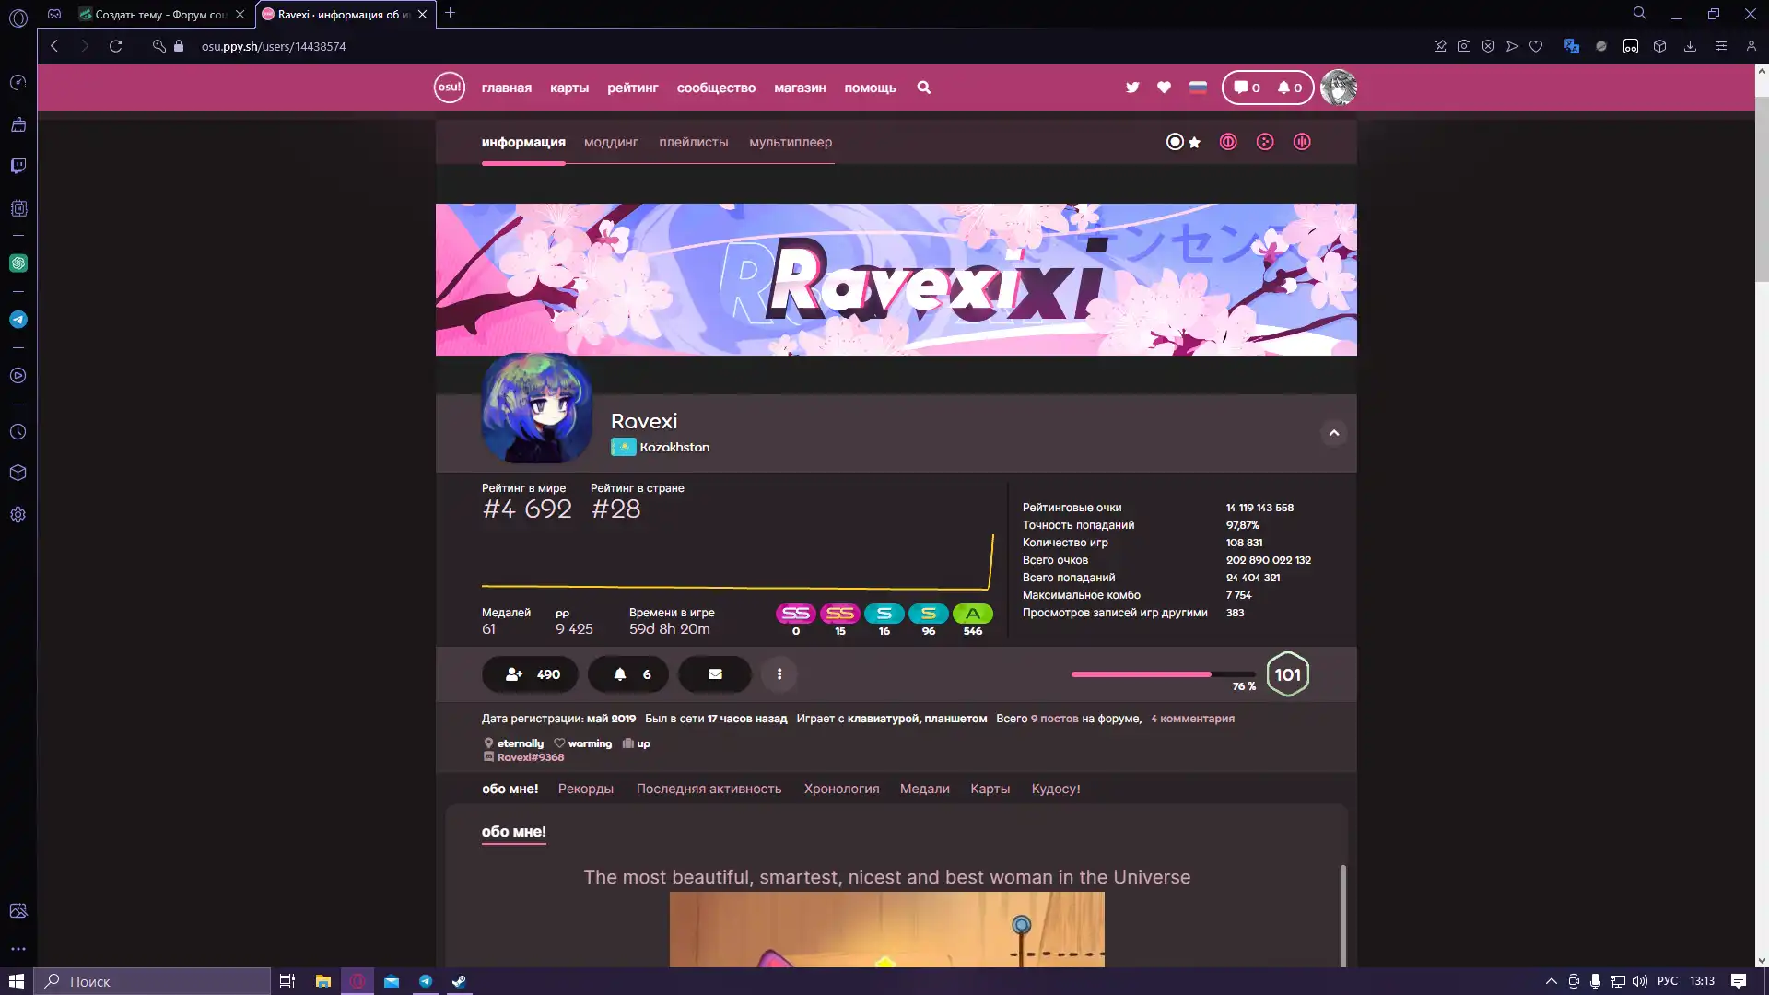Open the главная header menu

[507, 88]
